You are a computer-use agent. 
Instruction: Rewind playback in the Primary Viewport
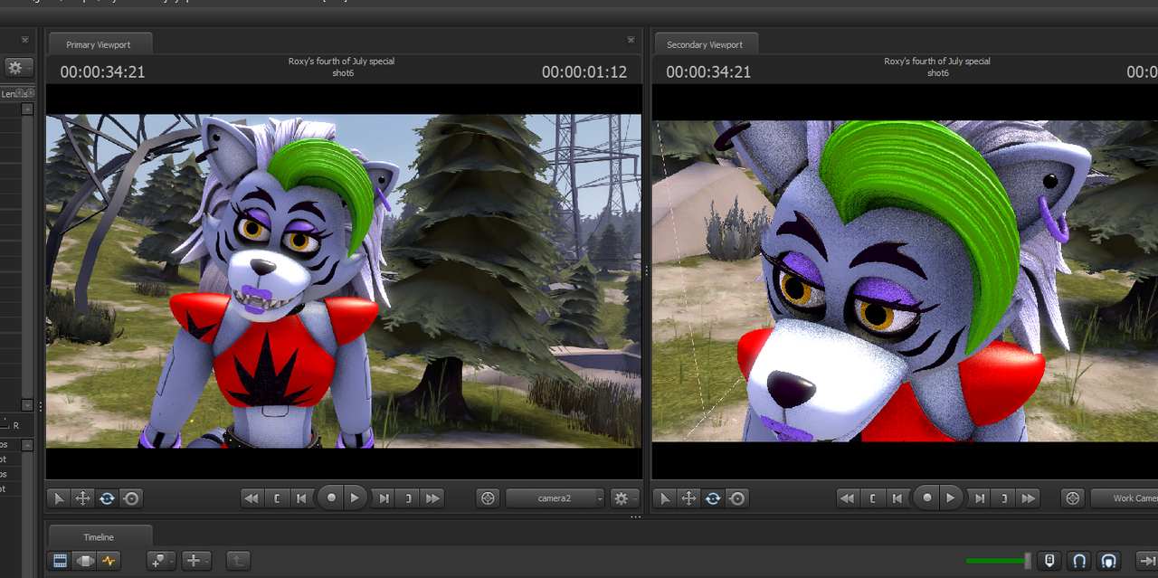coord(252,497)
